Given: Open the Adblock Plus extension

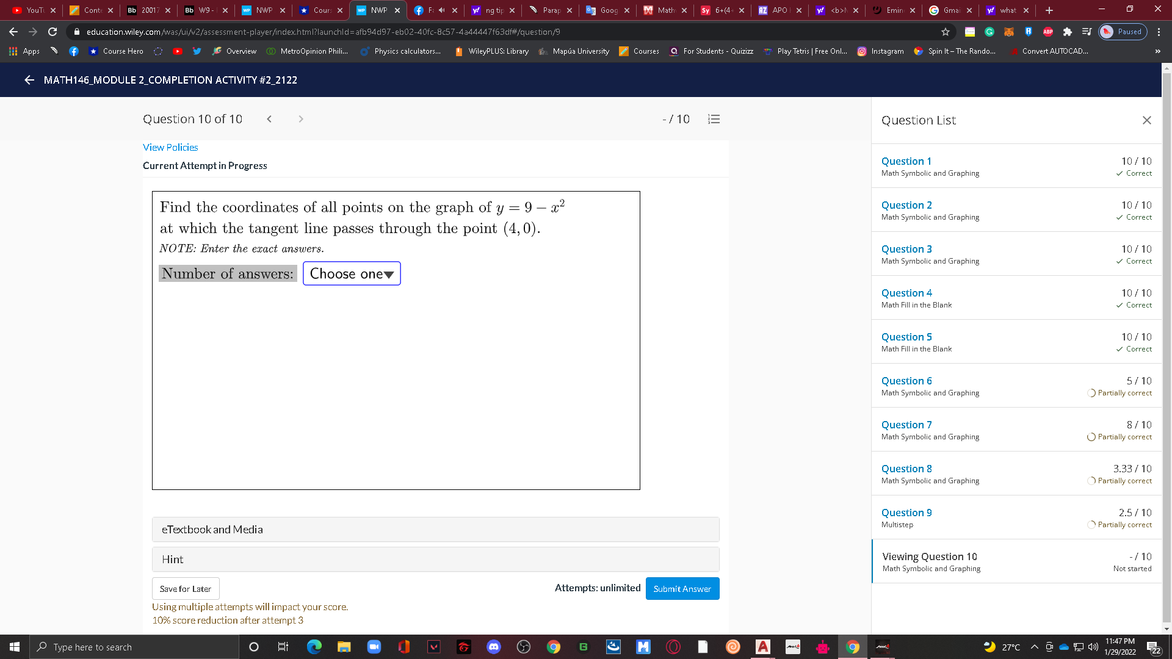Looking at the screenshot, I should 1049,32.
